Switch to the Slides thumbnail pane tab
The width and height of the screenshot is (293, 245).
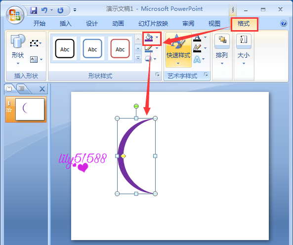click(x=9, y=88)
